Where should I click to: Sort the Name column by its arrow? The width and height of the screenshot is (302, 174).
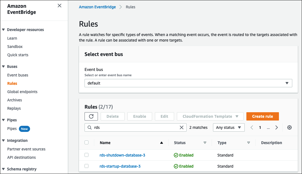click(x=161, y=142)
